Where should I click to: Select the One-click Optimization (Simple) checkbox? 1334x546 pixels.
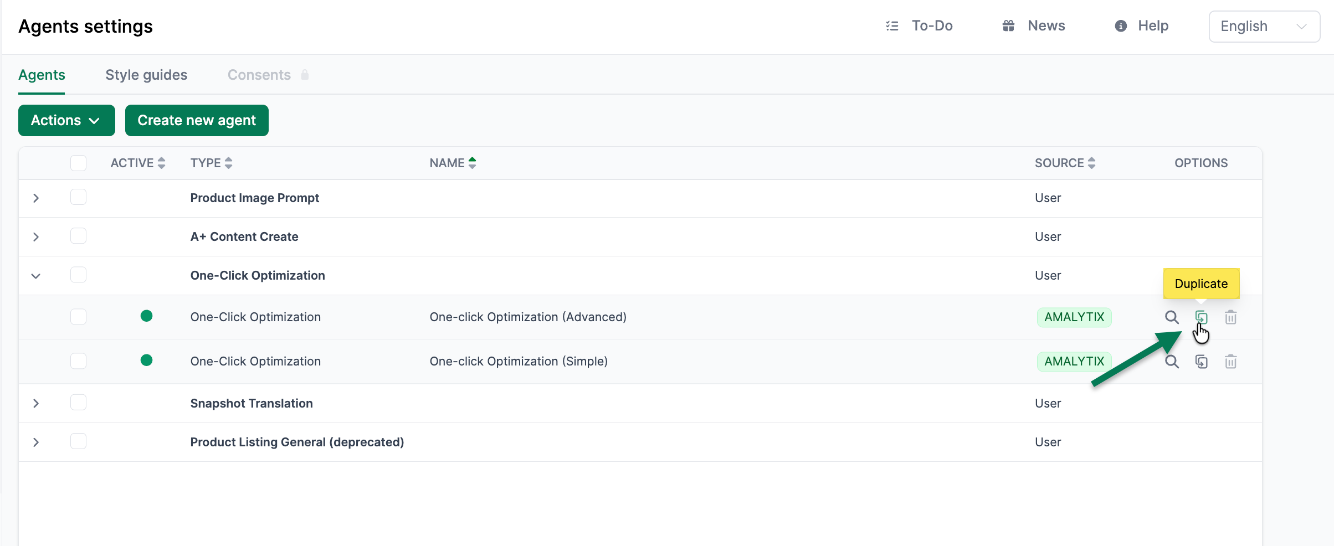(x=78, y=361)
